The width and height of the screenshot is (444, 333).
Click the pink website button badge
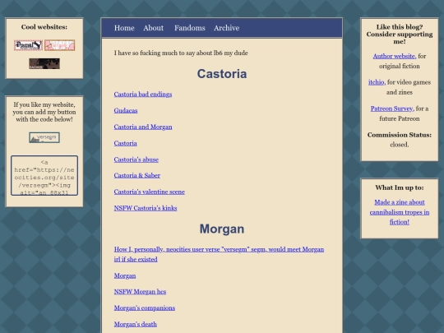coord(59,45)
